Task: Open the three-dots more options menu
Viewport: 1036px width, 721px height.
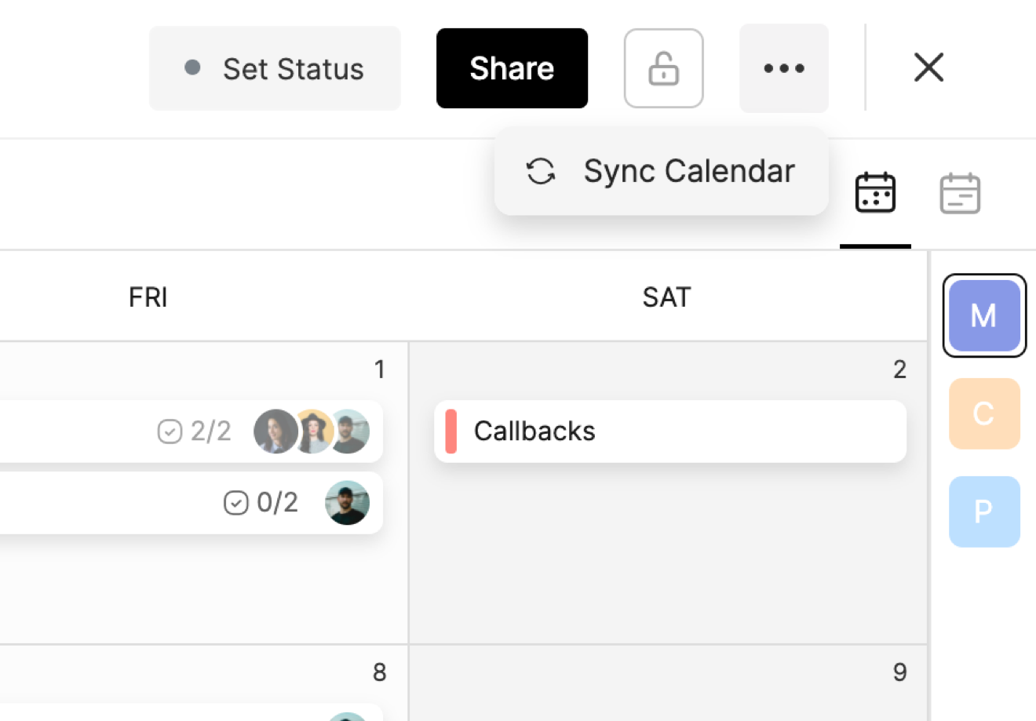Action: [783, 68]
